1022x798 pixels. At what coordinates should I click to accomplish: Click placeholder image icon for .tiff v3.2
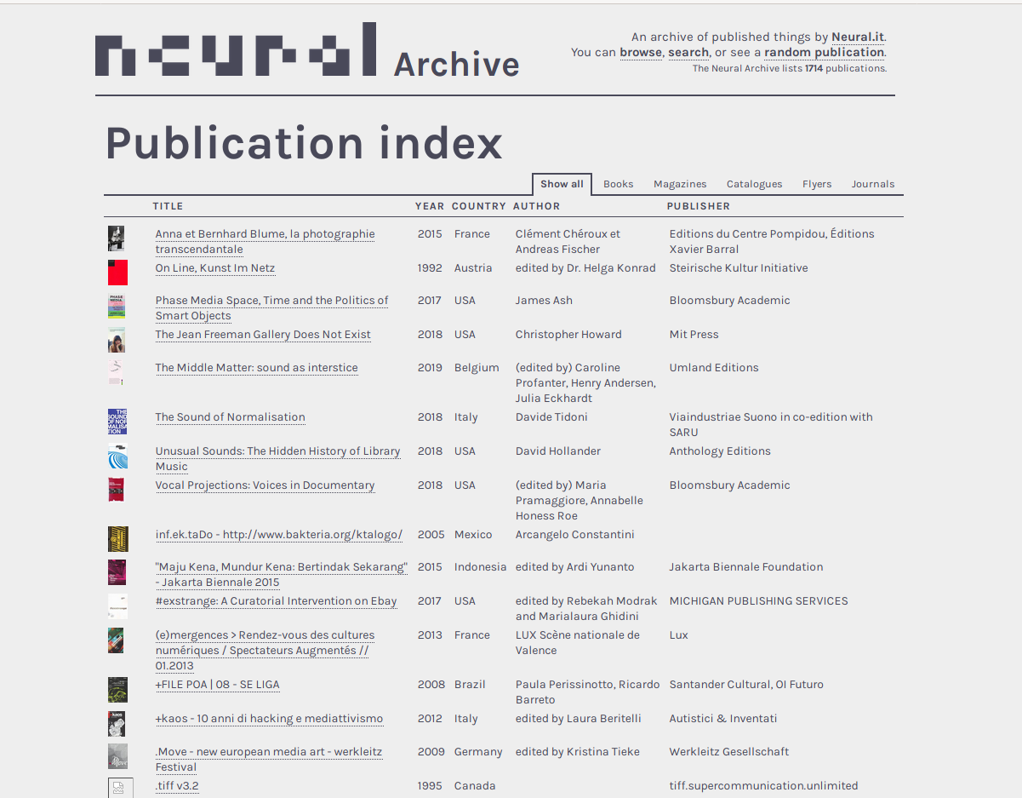[120, 788]
